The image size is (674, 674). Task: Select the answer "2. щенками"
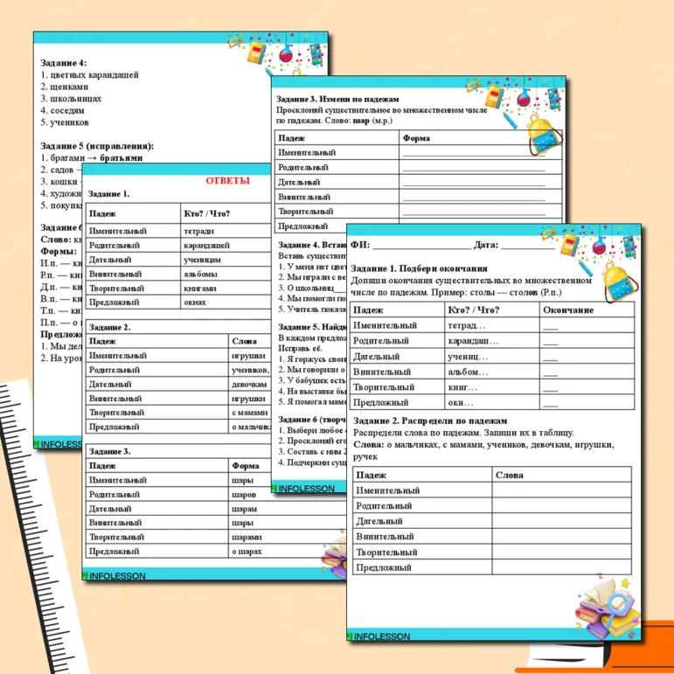pyautogui.click(x=65, y=87)
